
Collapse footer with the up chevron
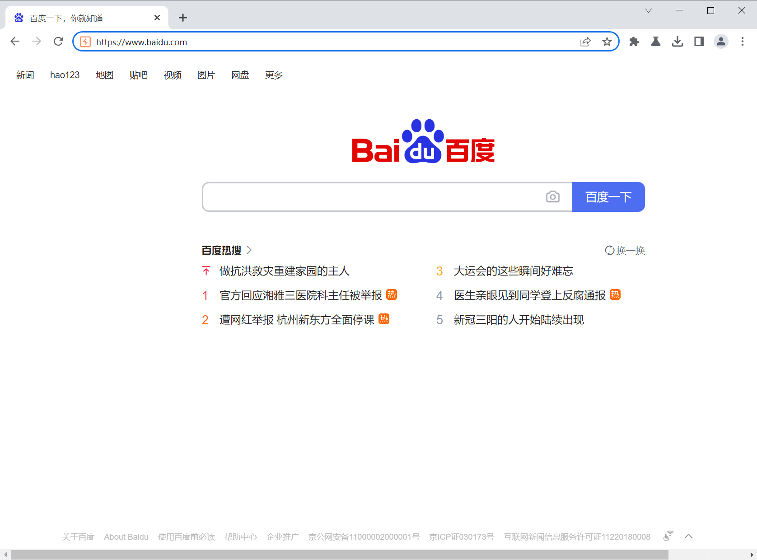click(688, 537)
